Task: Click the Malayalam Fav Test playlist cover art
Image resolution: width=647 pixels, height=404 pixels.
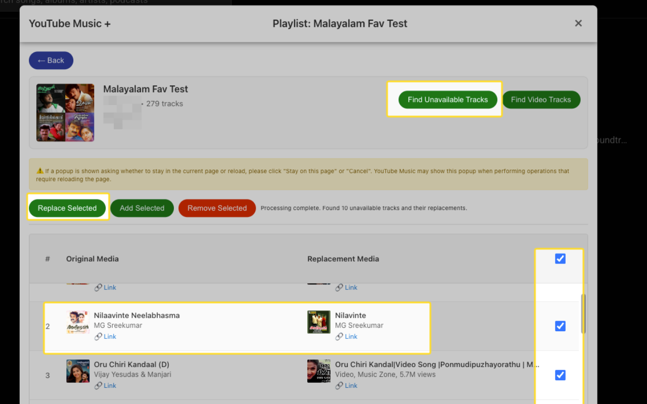Action: pos(65,113)
